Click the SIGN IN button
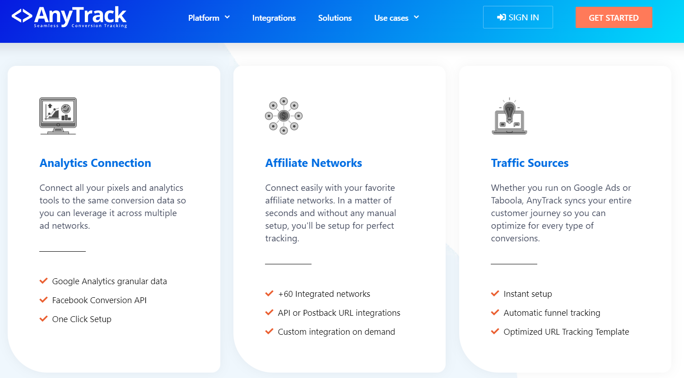 pos(518,17)
